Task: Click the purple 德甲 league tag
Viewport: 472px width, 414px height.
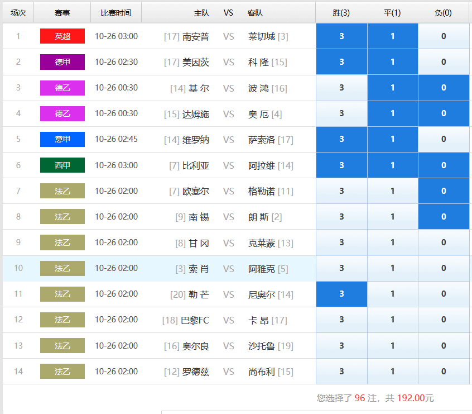Action: coord(62,62)
